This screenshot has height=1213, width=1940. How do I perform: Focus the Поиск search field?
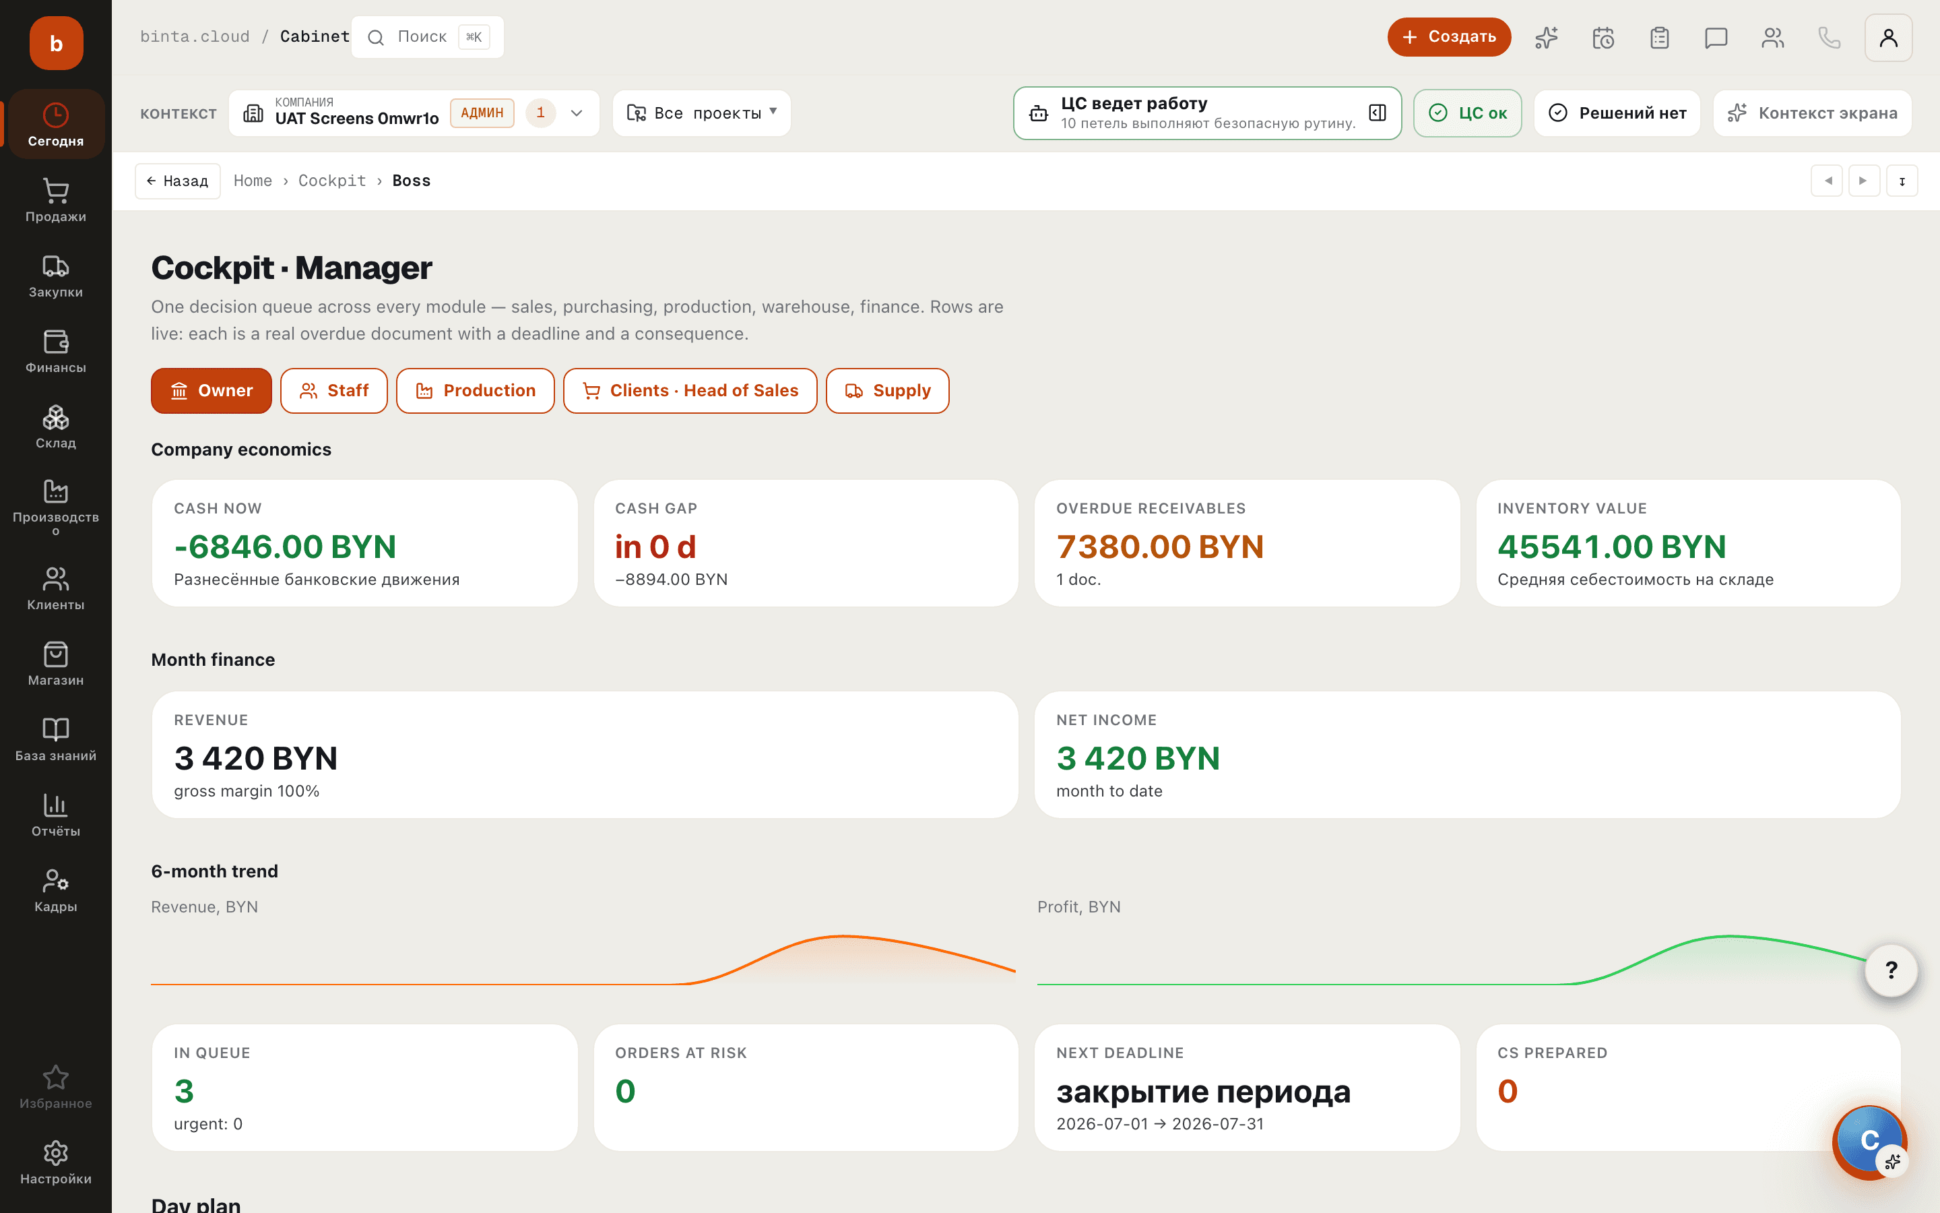(427, 37)
